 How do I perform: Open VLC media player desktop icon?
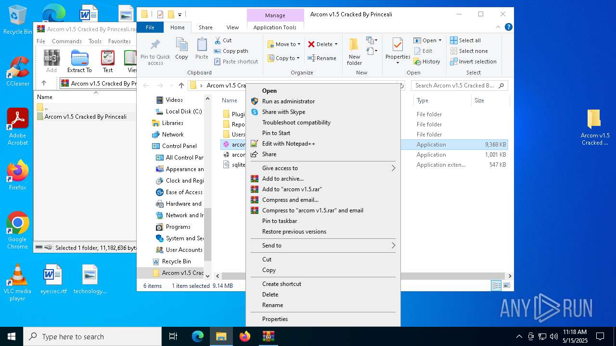click(17, 283)
